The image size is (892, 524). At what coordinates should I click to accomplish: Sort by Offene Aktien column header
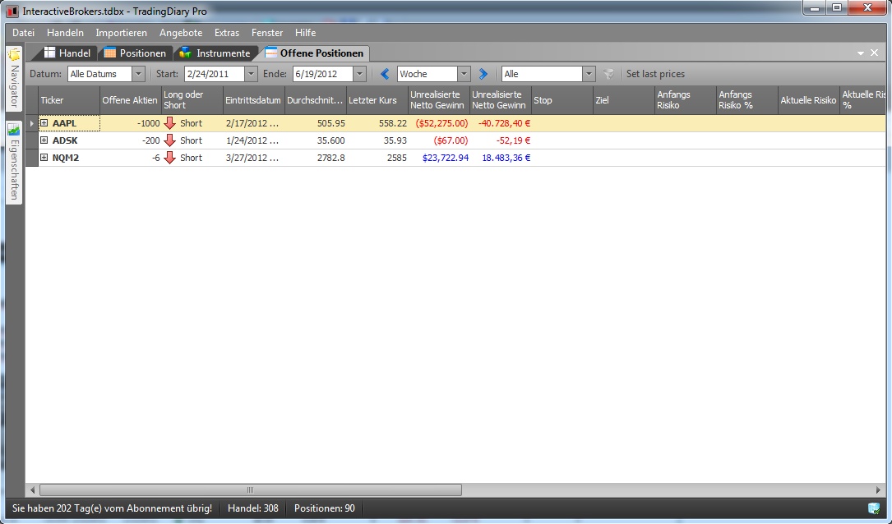(x=130, y=100)
